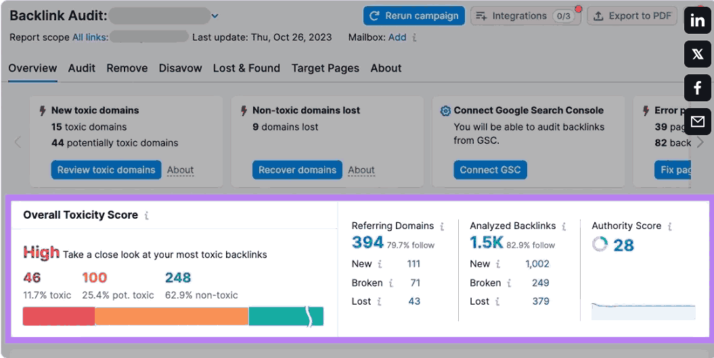Click Referring Domains New value 111
Screen dimensions: 714x358
pos(414,264)
